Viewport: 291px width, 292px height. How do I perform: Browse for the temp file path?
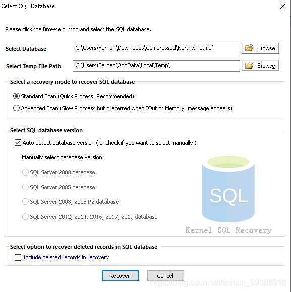point(260,66)
